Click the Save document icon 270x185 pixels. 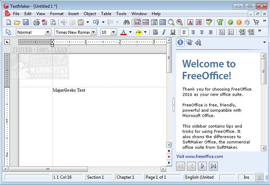click(x=26, y=22)
